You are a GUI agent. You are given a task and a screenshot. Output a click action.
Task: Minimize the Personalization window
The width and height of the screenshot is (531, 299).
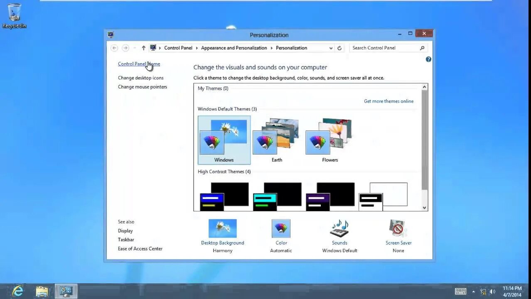[x=400, y=34]
